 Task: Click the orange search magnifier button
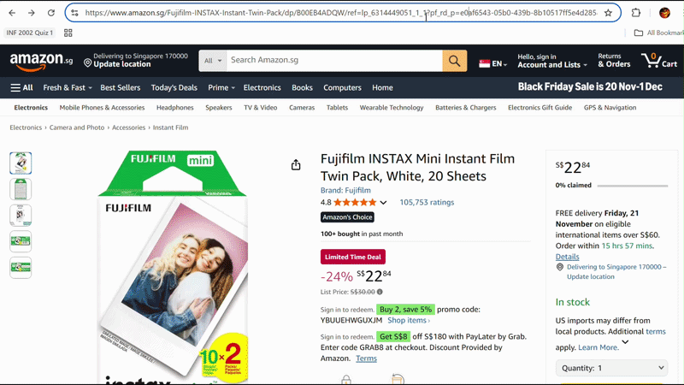(x=454, y=61)
